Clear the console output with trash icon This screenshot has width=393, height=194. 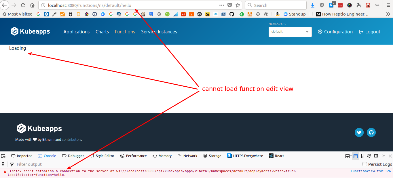[3, 164]
